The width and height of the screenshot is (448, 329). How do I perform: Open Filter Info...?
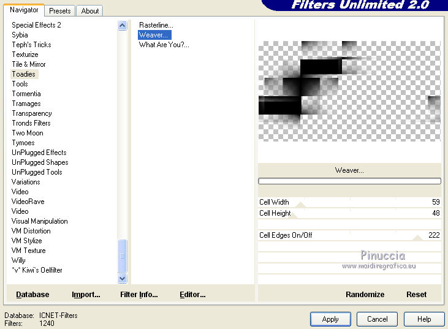[139, 295]
